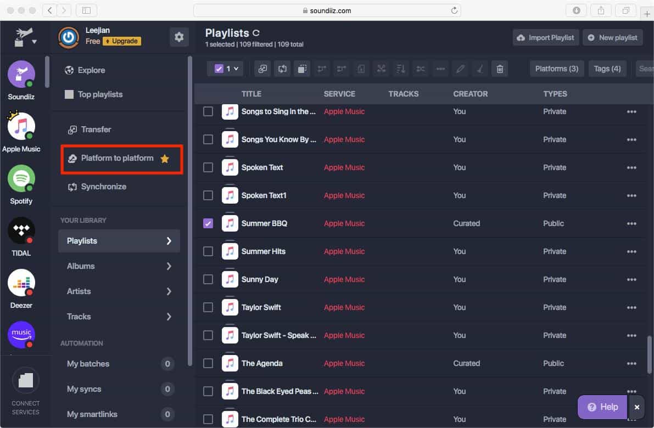Check the Songs You Know By playlist checkbox

(208, 139)
